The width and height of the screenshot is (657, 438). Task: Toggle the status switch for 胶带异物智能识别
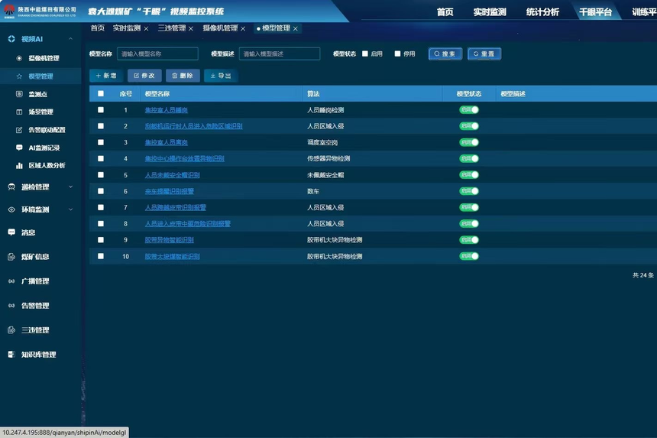(x=469, y=240)
